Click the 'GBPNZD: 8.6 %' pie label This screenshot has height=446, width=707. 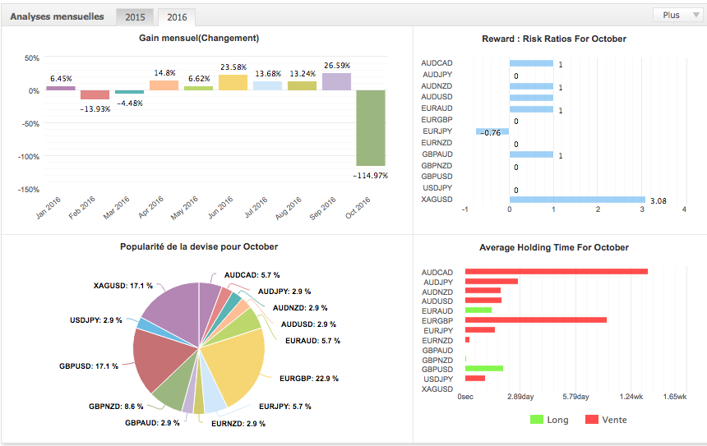[x=116, y=407]
